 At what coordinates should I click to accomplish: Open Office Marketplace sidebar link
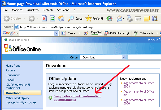(x=18, y=98)
